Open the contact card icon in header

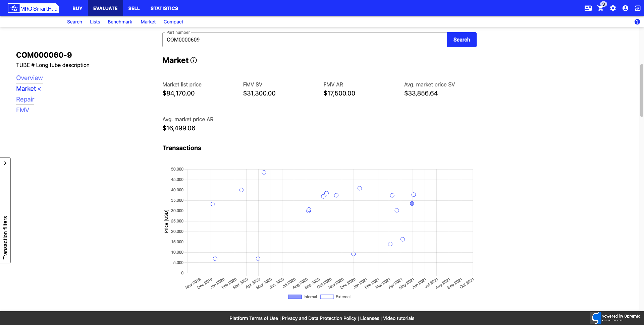pyautogui.click(x=588, y=8)
